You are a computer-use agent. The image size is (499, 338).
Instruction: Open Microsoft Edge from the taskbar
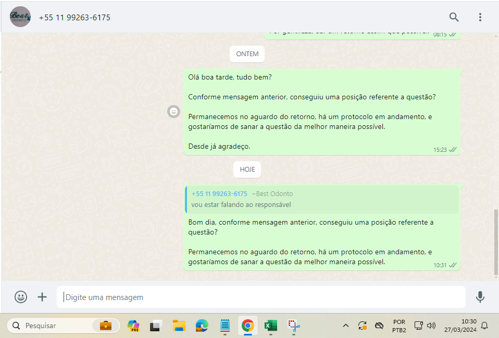[x=202, y=326]
